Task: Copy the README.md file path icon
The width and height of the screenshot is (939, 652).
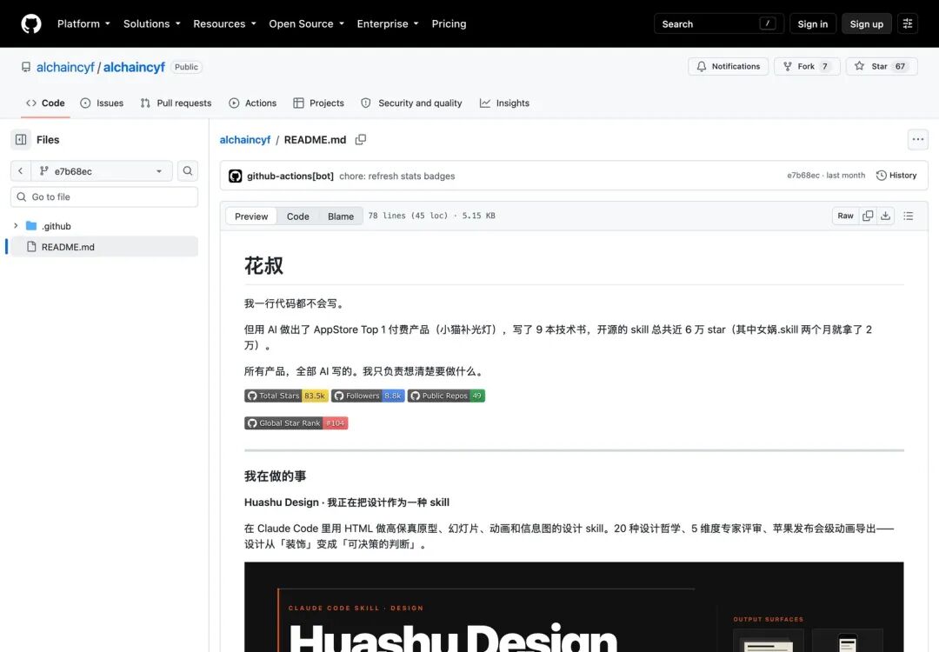Action: [361, 139]
